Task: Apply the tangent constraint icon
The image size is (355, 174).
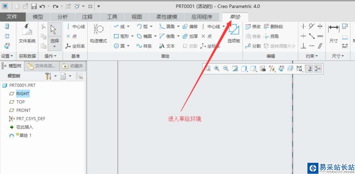Action: [312, 27]
